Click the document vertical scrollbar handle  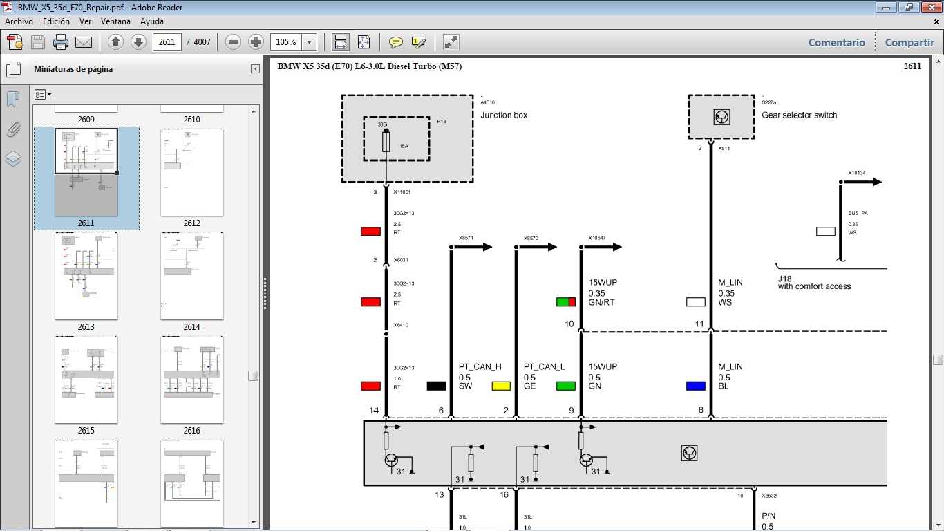pos(938,360)
